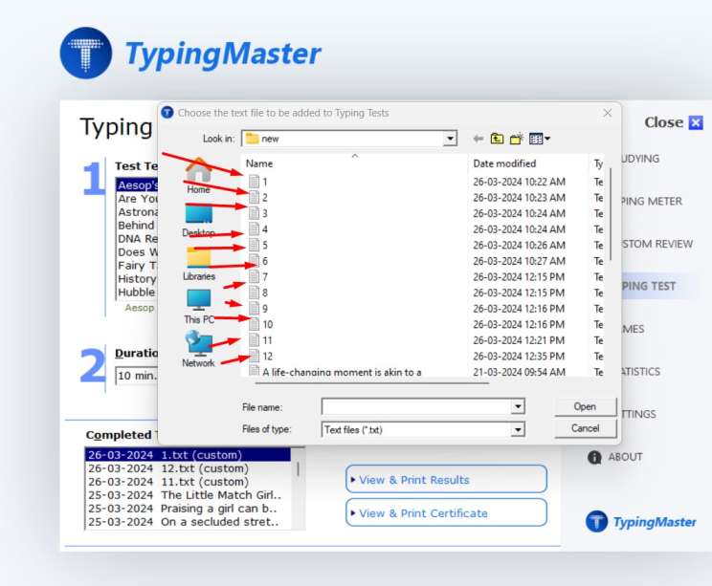Click the completed tests list scrollbar

[298, 468]
